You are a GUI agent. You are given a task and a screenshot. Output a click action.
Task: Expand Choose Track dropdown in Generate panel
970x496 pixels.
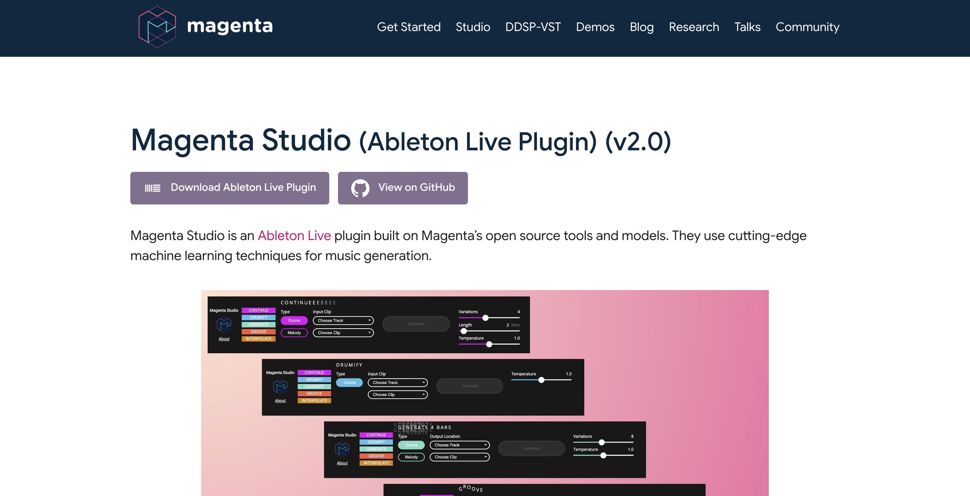point(460,445)
